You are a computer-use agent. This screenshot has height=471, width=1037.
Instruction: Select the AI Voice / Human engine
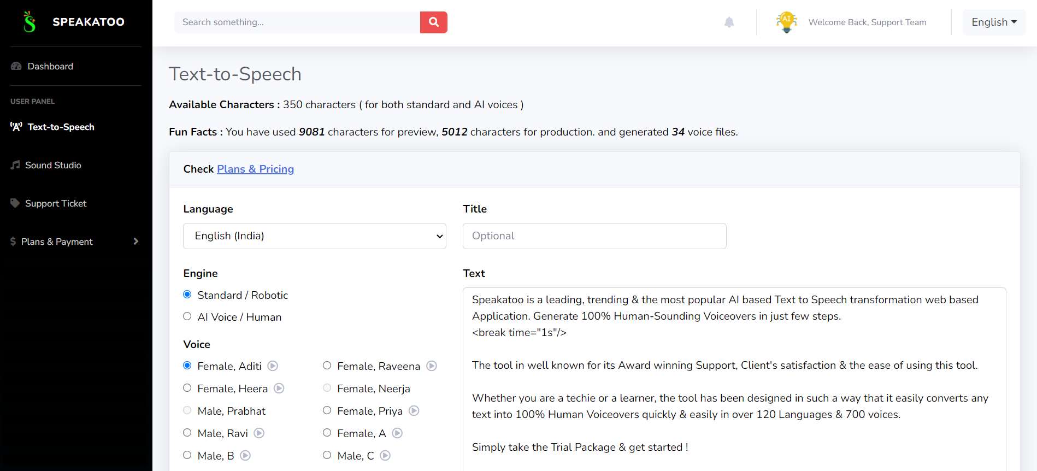pyautogui.click(x=187, y=316)
